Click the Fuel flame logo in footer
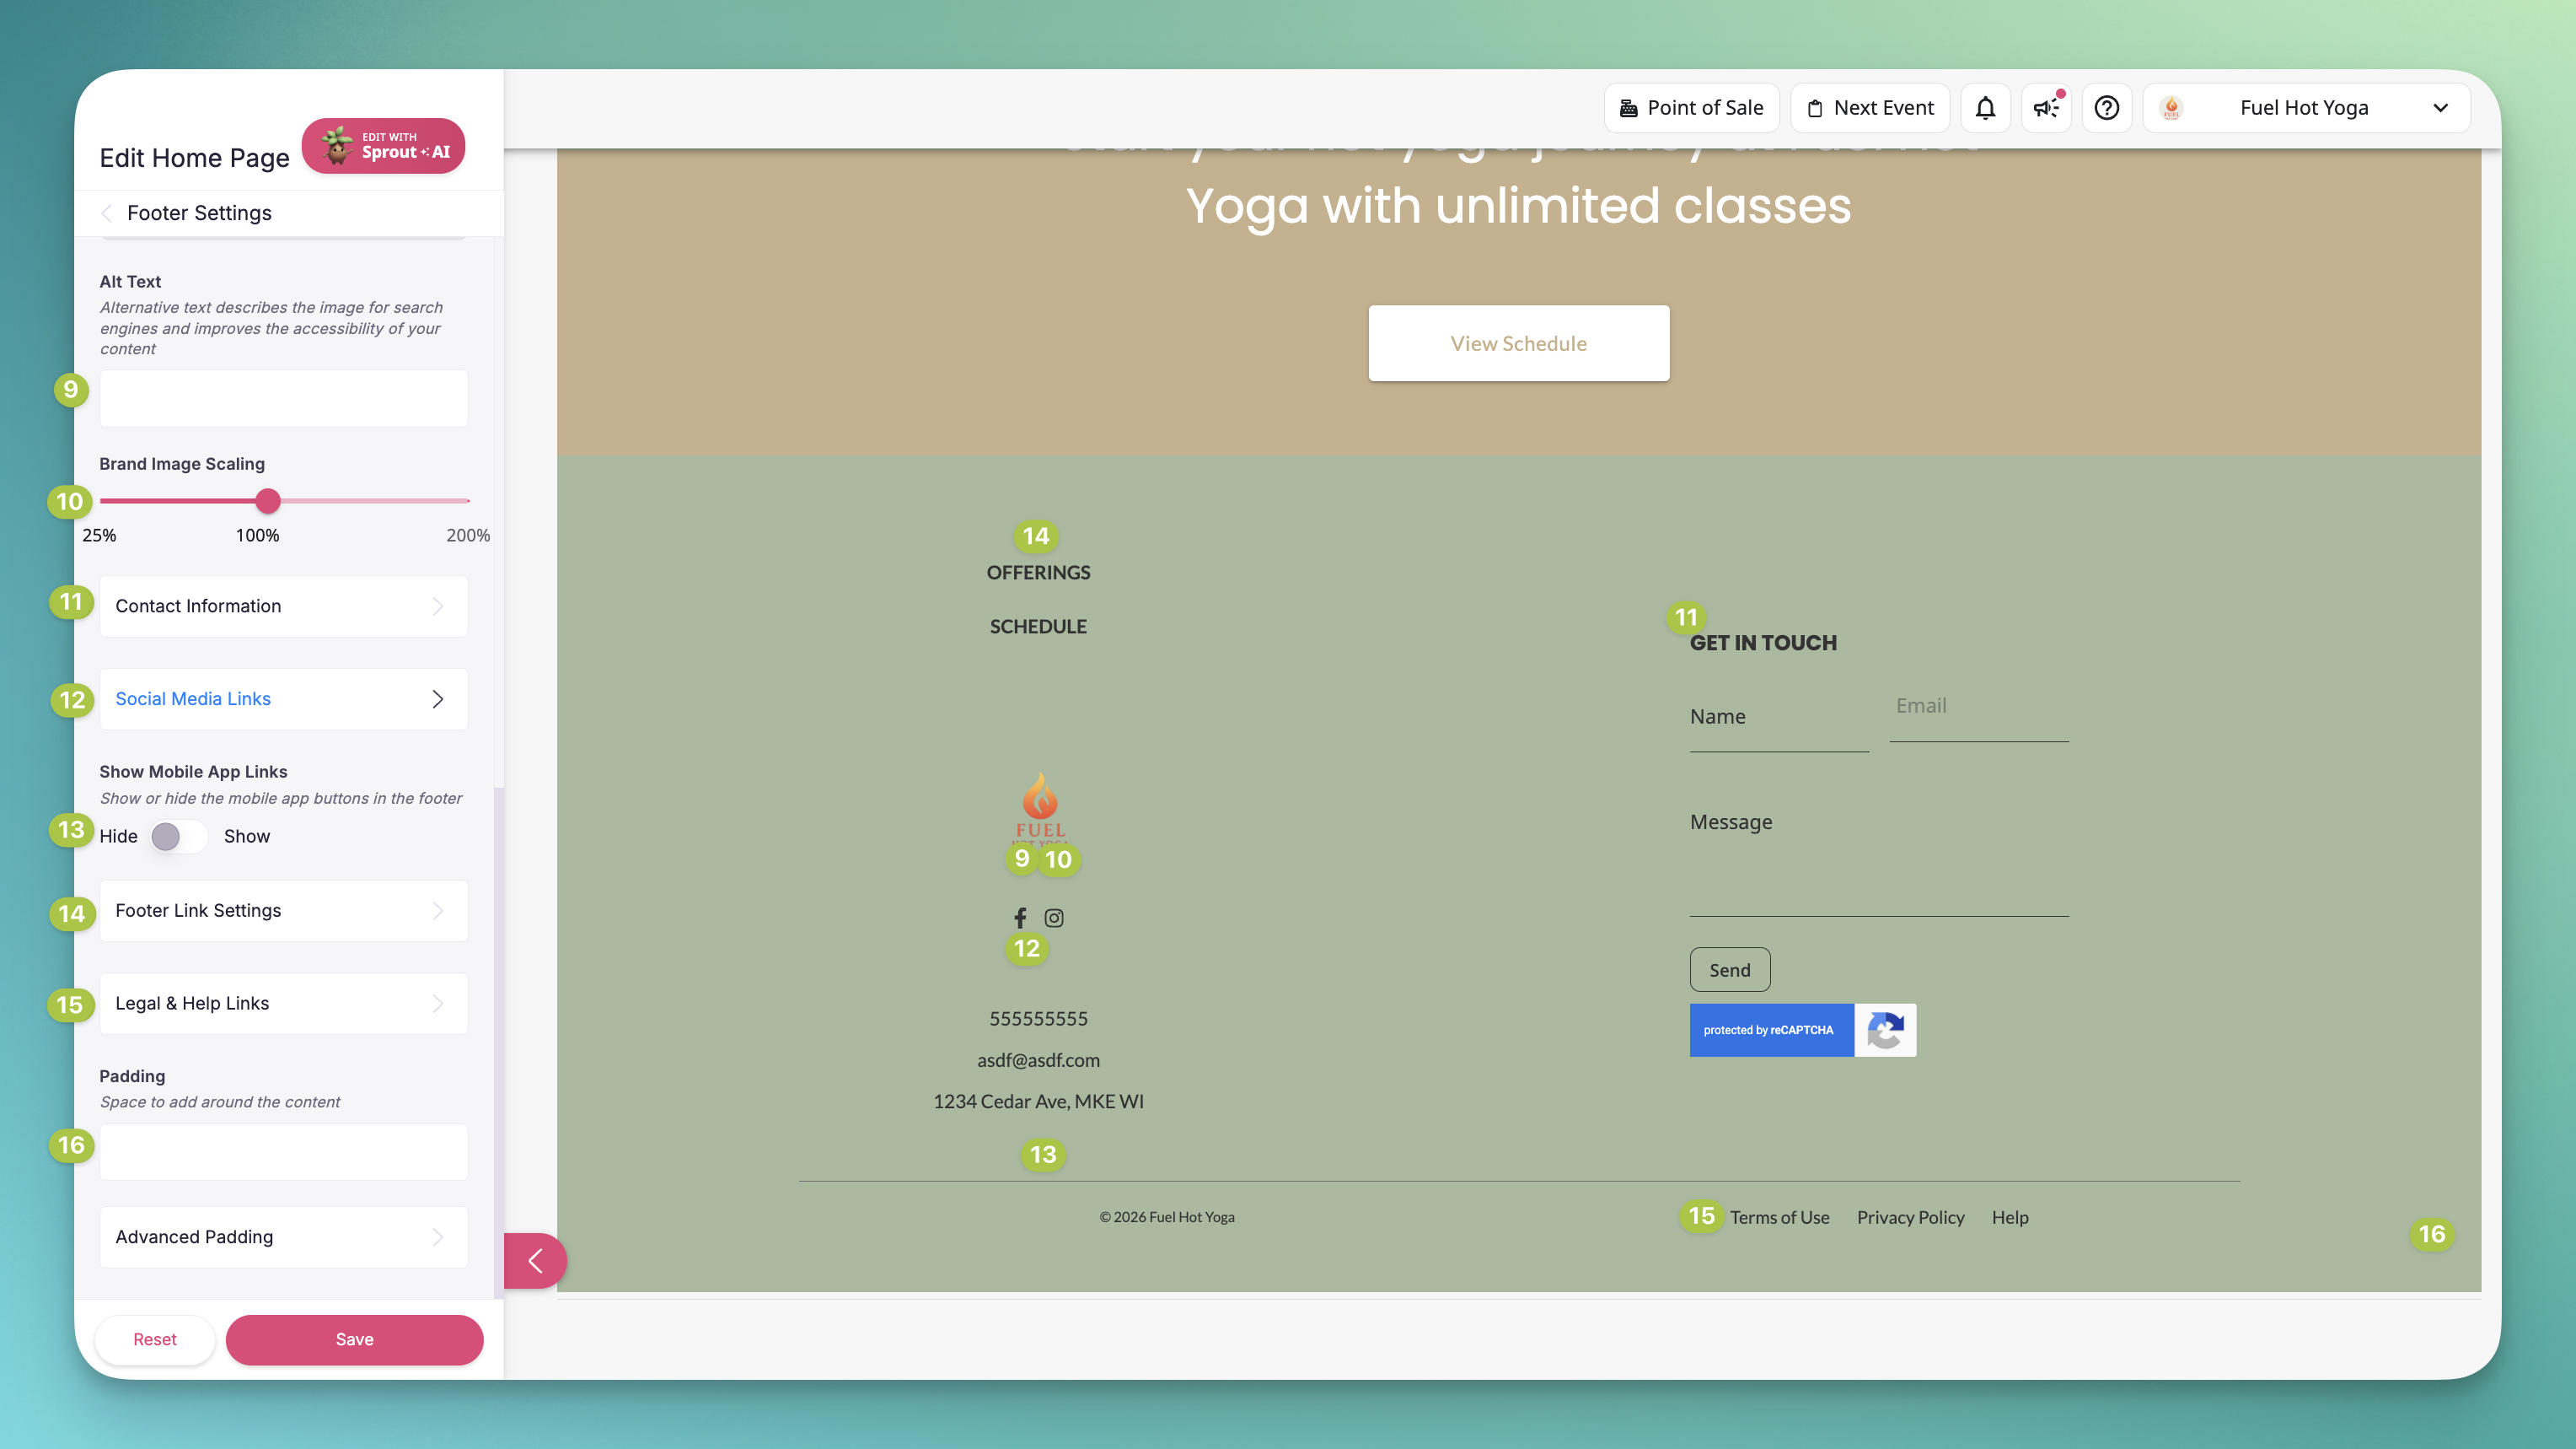 [x=1040, y=807]
